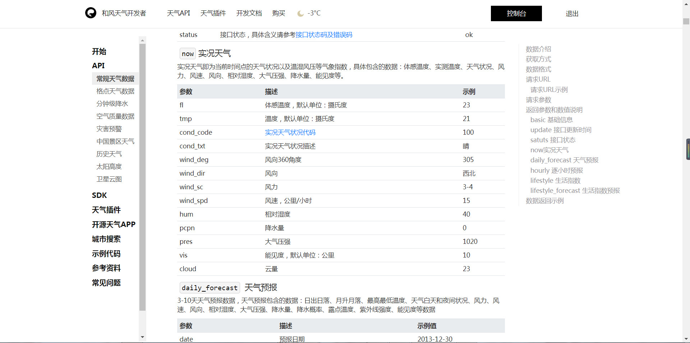This screenshot has height=343, width=690.
Task: Jump to daily_forecast 天气预报 via right TOC
Action: (564, 160)
